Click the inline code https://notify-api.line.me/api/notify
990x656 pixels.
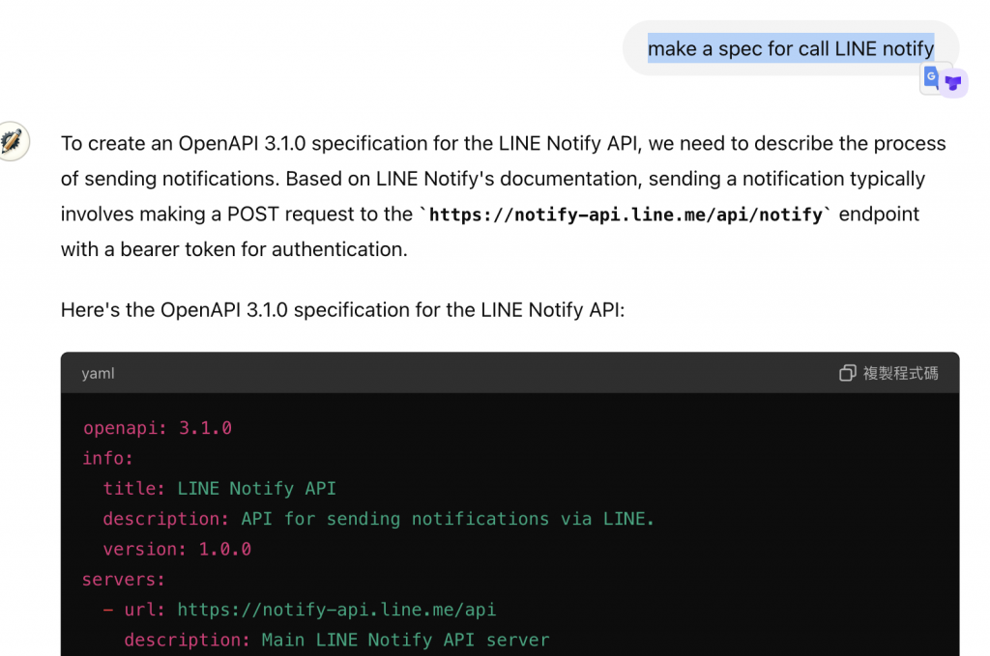point(626,214)
